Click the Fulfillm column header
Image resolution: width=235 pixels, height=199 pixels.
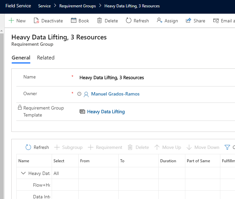point(228,161)
